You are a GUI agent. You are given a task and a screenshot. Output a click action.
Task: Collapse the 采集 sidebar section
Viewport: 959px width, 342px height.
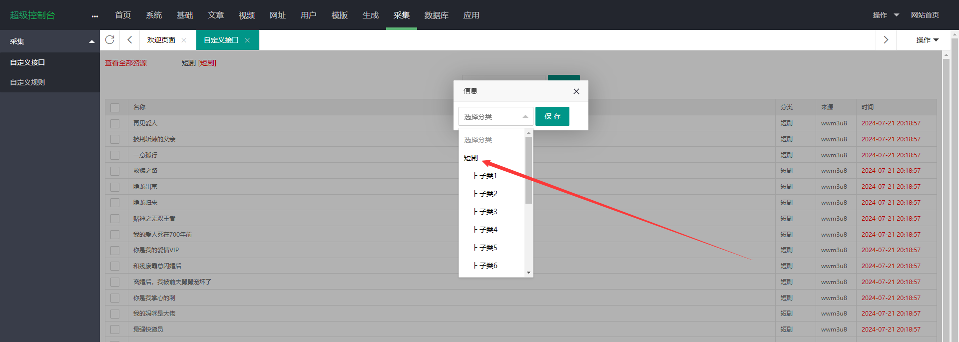pyautogui.click(x=91, y=41)
